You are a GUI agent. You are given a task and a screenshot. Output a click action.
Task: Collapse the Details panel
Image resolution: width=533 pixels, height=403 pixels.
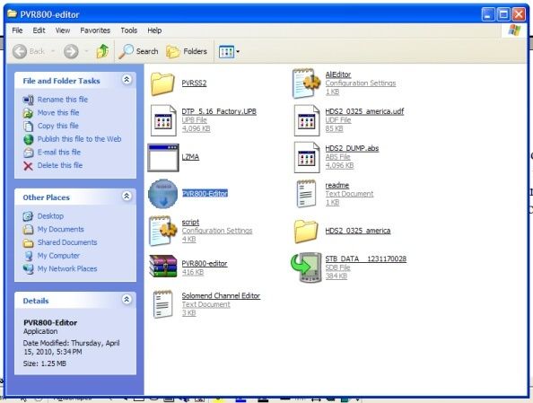[127, 299]
